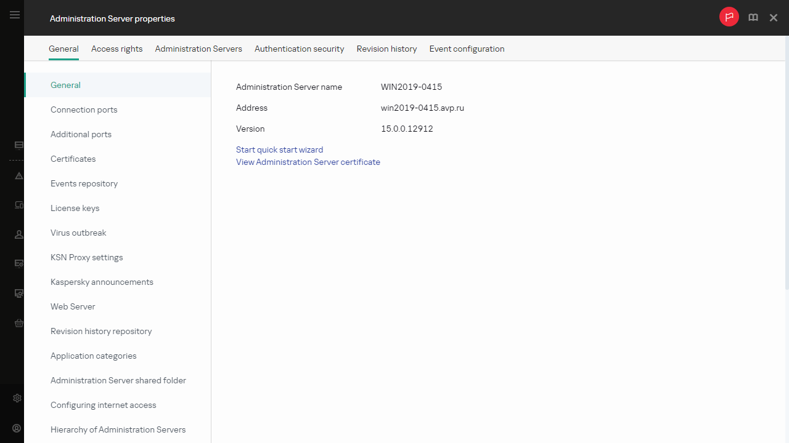The width and height of the screenshot is (789, 443).
Task: Click the Start quick start wizard link
Action: pos(279,150)
